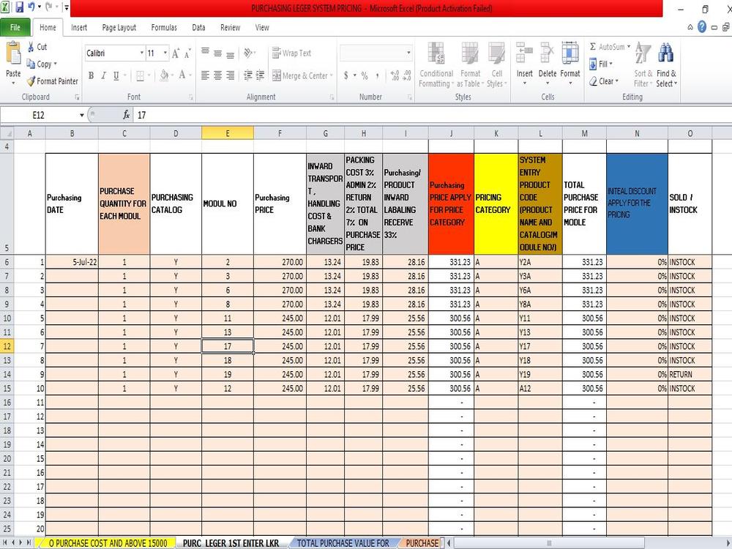Decrease indent of the cell

(x=248, y=75)
